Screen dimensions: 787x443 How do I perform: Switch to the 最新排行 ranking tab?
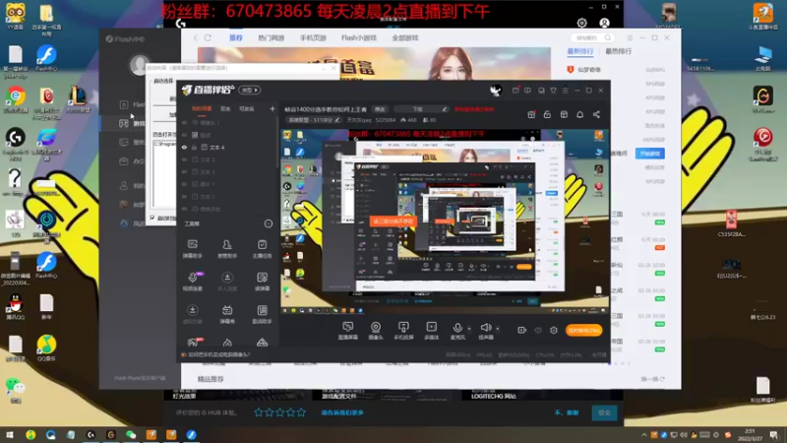(x=579, y=51)
